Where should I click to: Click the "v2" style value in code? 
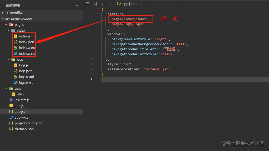(x=128, y=64)
